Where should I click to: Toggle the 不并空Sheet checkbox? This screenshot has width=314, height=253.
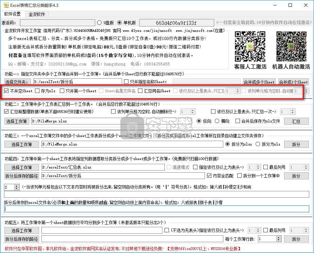pos(7,91)
